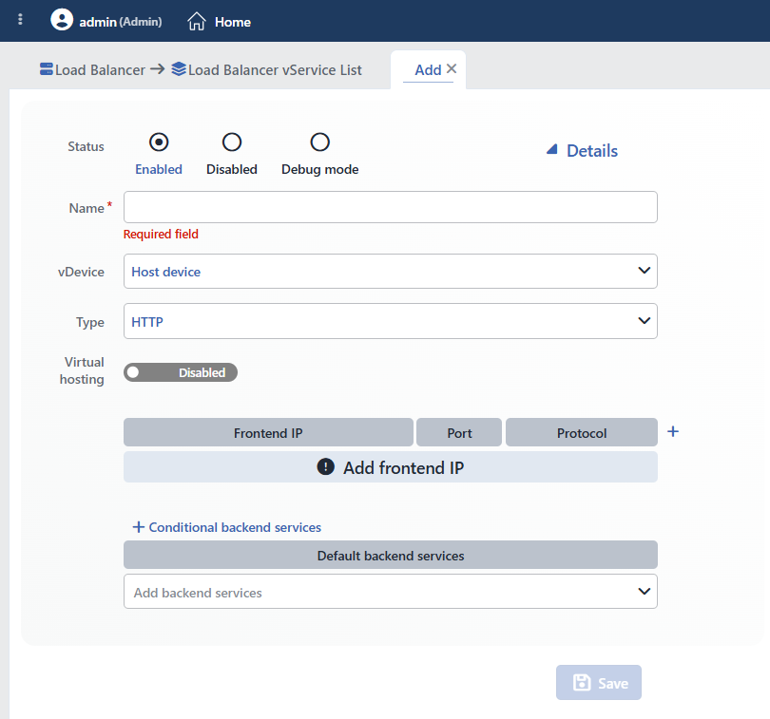Click the plus icon to add frontend IP row
The height and width of the screenshot is (719, 770).
coord(673,431)
